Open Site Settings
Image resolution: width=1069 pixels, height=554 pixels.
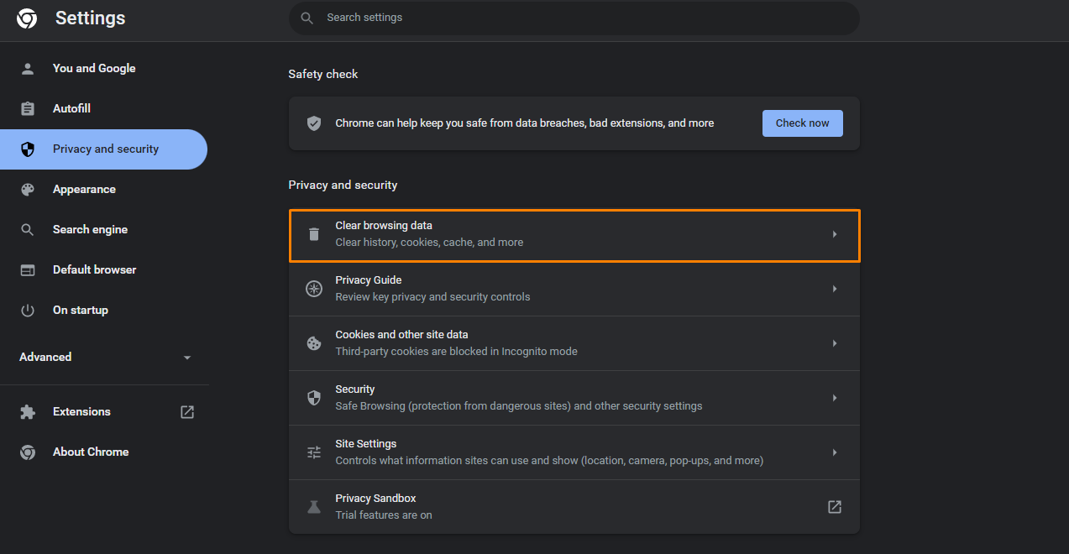pyautogui.click(x=574, y=452)
